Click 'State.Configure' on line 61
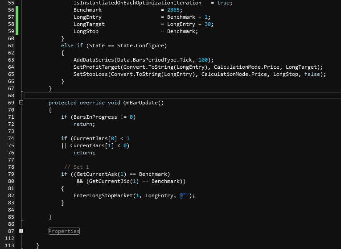Image resolution: width=341 pixels, height=249 pixels. [140, 46]
